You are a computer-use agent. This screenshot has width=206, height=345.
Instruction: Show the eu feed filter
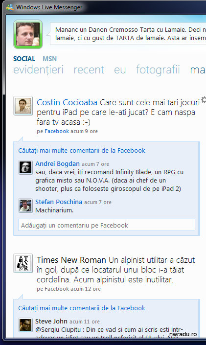pyautogui.click(x=120, y=70)
